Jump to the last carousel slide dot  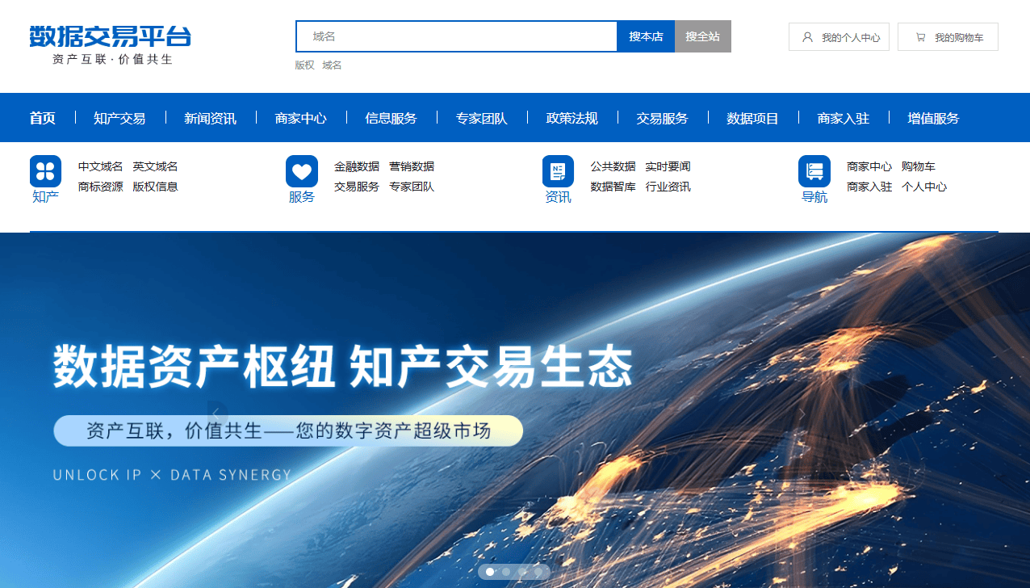[x=538, y=572]
